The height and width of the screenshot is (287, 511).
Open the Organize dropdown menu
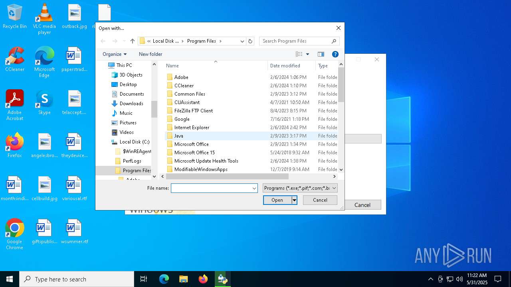click(115, 54)
